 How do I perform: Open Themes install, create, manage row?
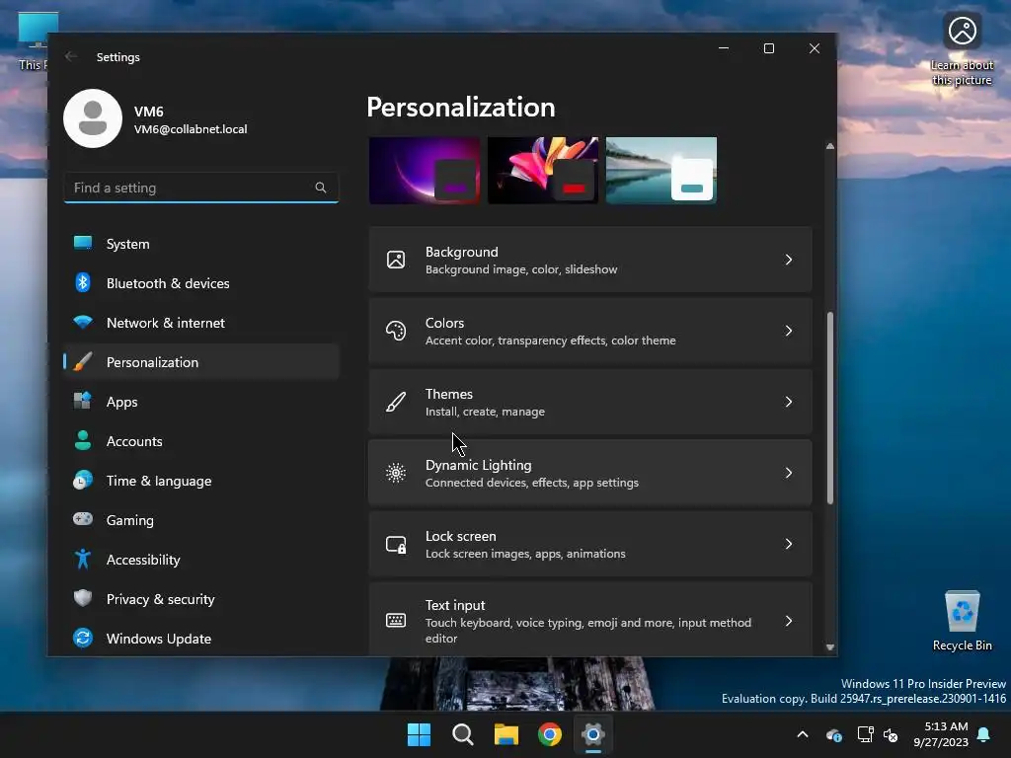590,402
